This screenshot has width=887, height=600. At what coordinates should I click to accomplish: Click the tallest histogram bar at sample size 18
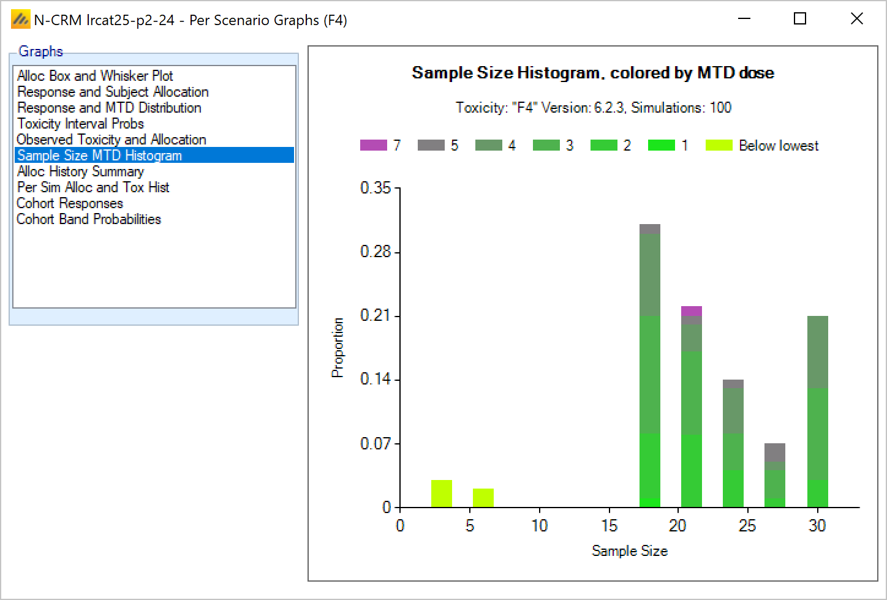(x=650, y=367)
